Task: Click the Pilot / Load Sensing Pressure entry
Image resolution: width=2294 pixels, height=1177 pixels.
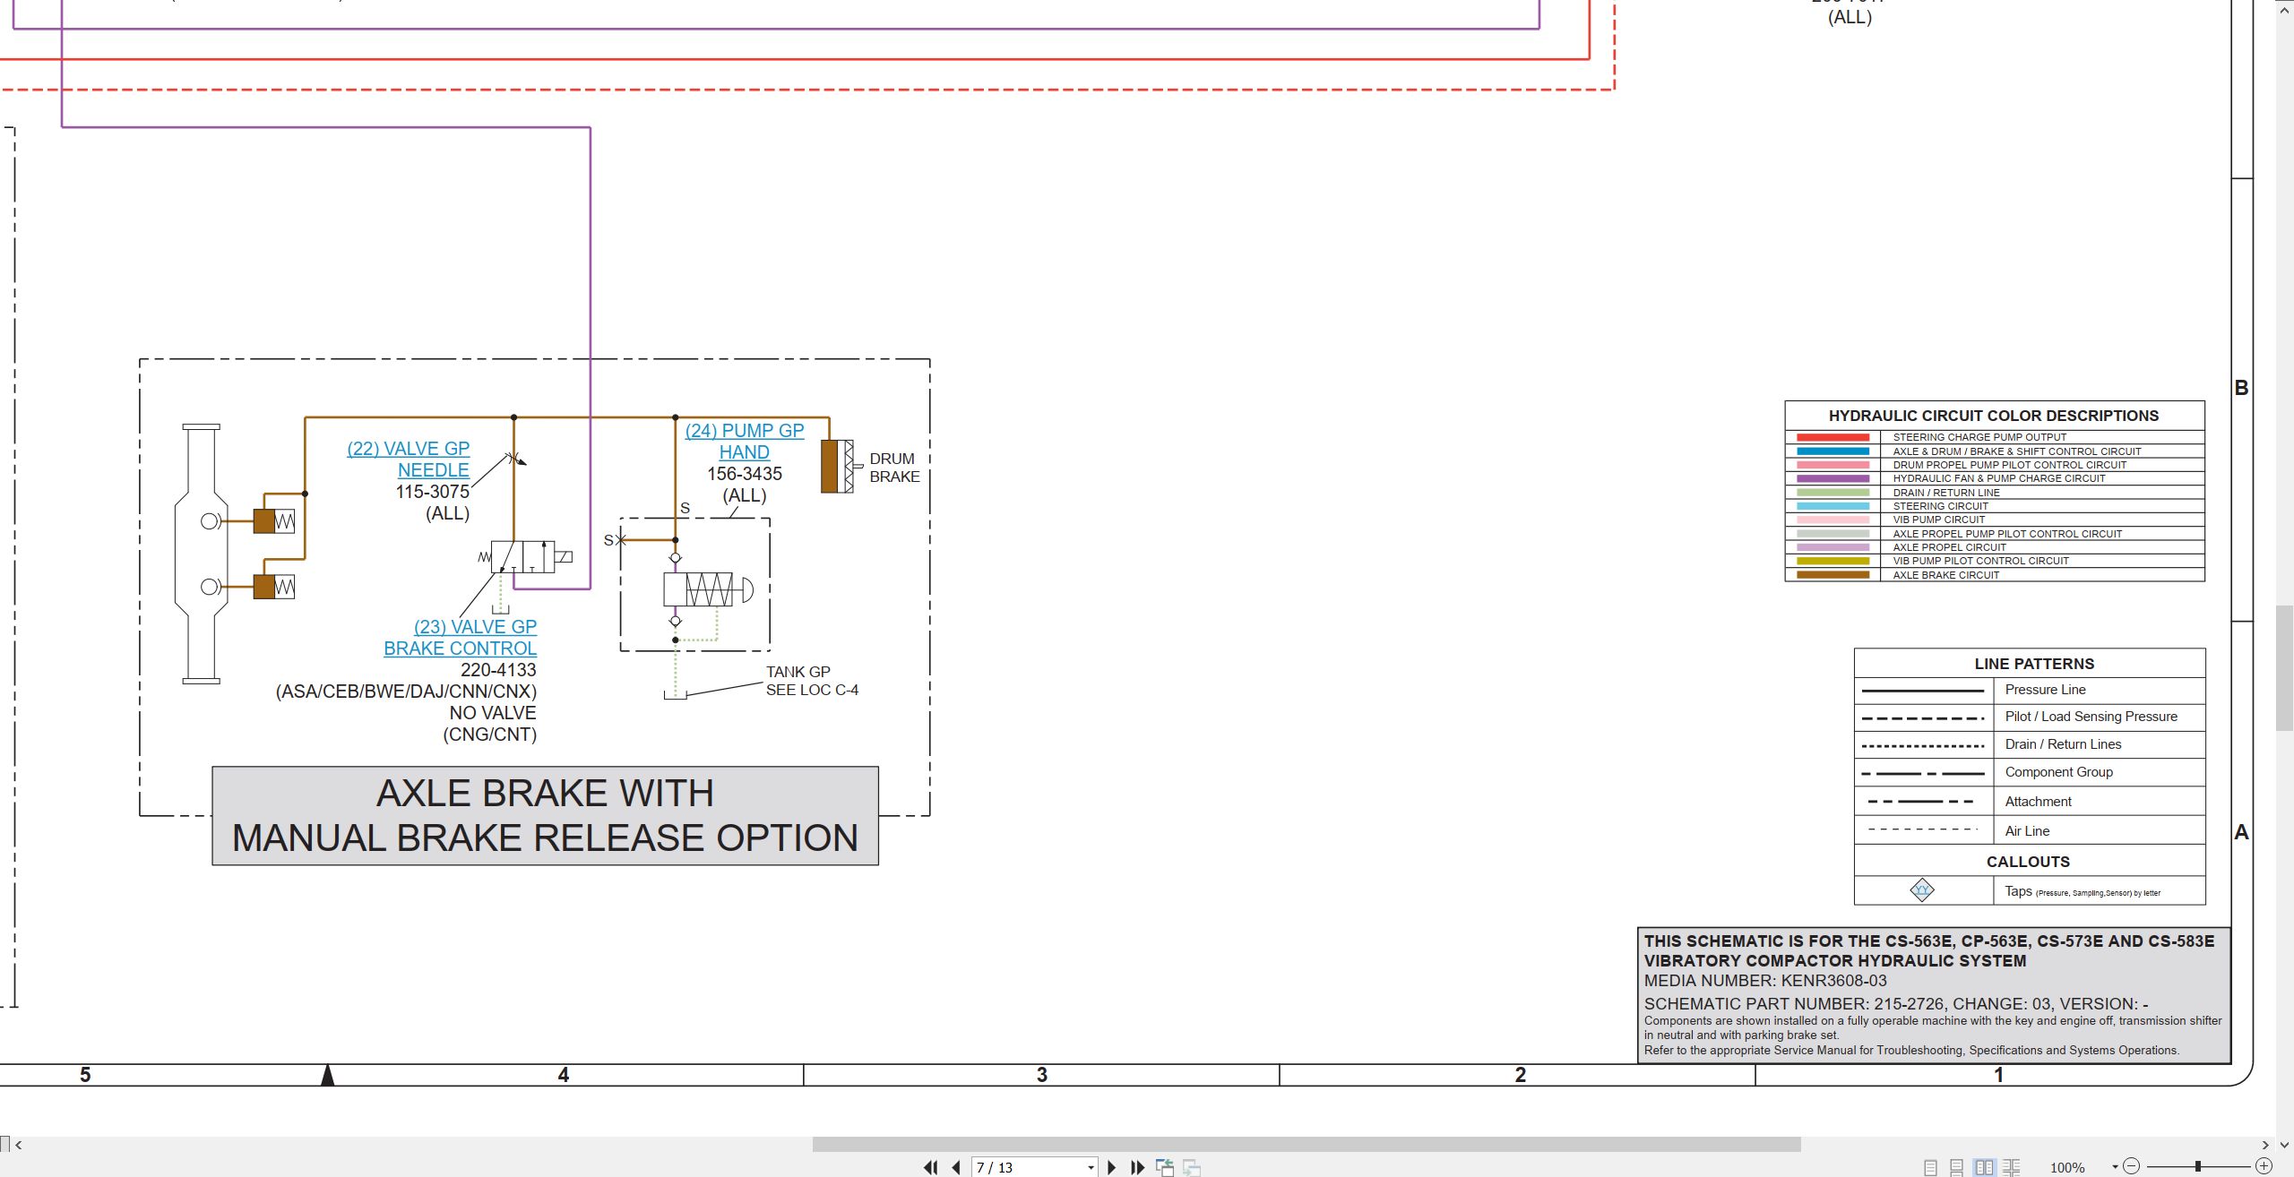Action: pyautogui.click(x=2091, y=717)
